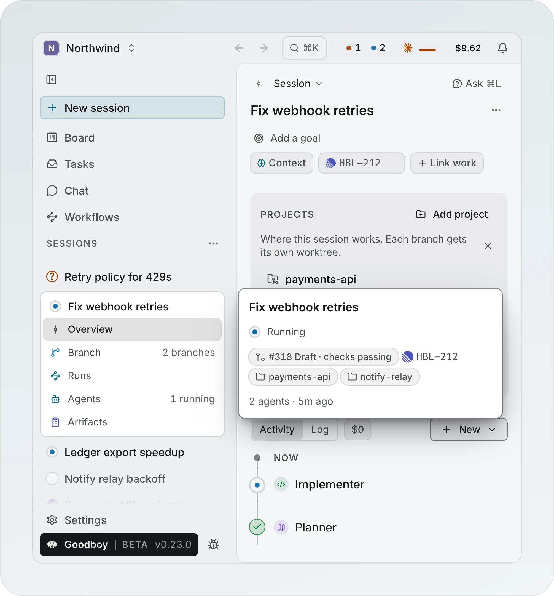The image size is (554, 596).
Task: Open Agents showing 1 running
Action: (x=132, y=399)
